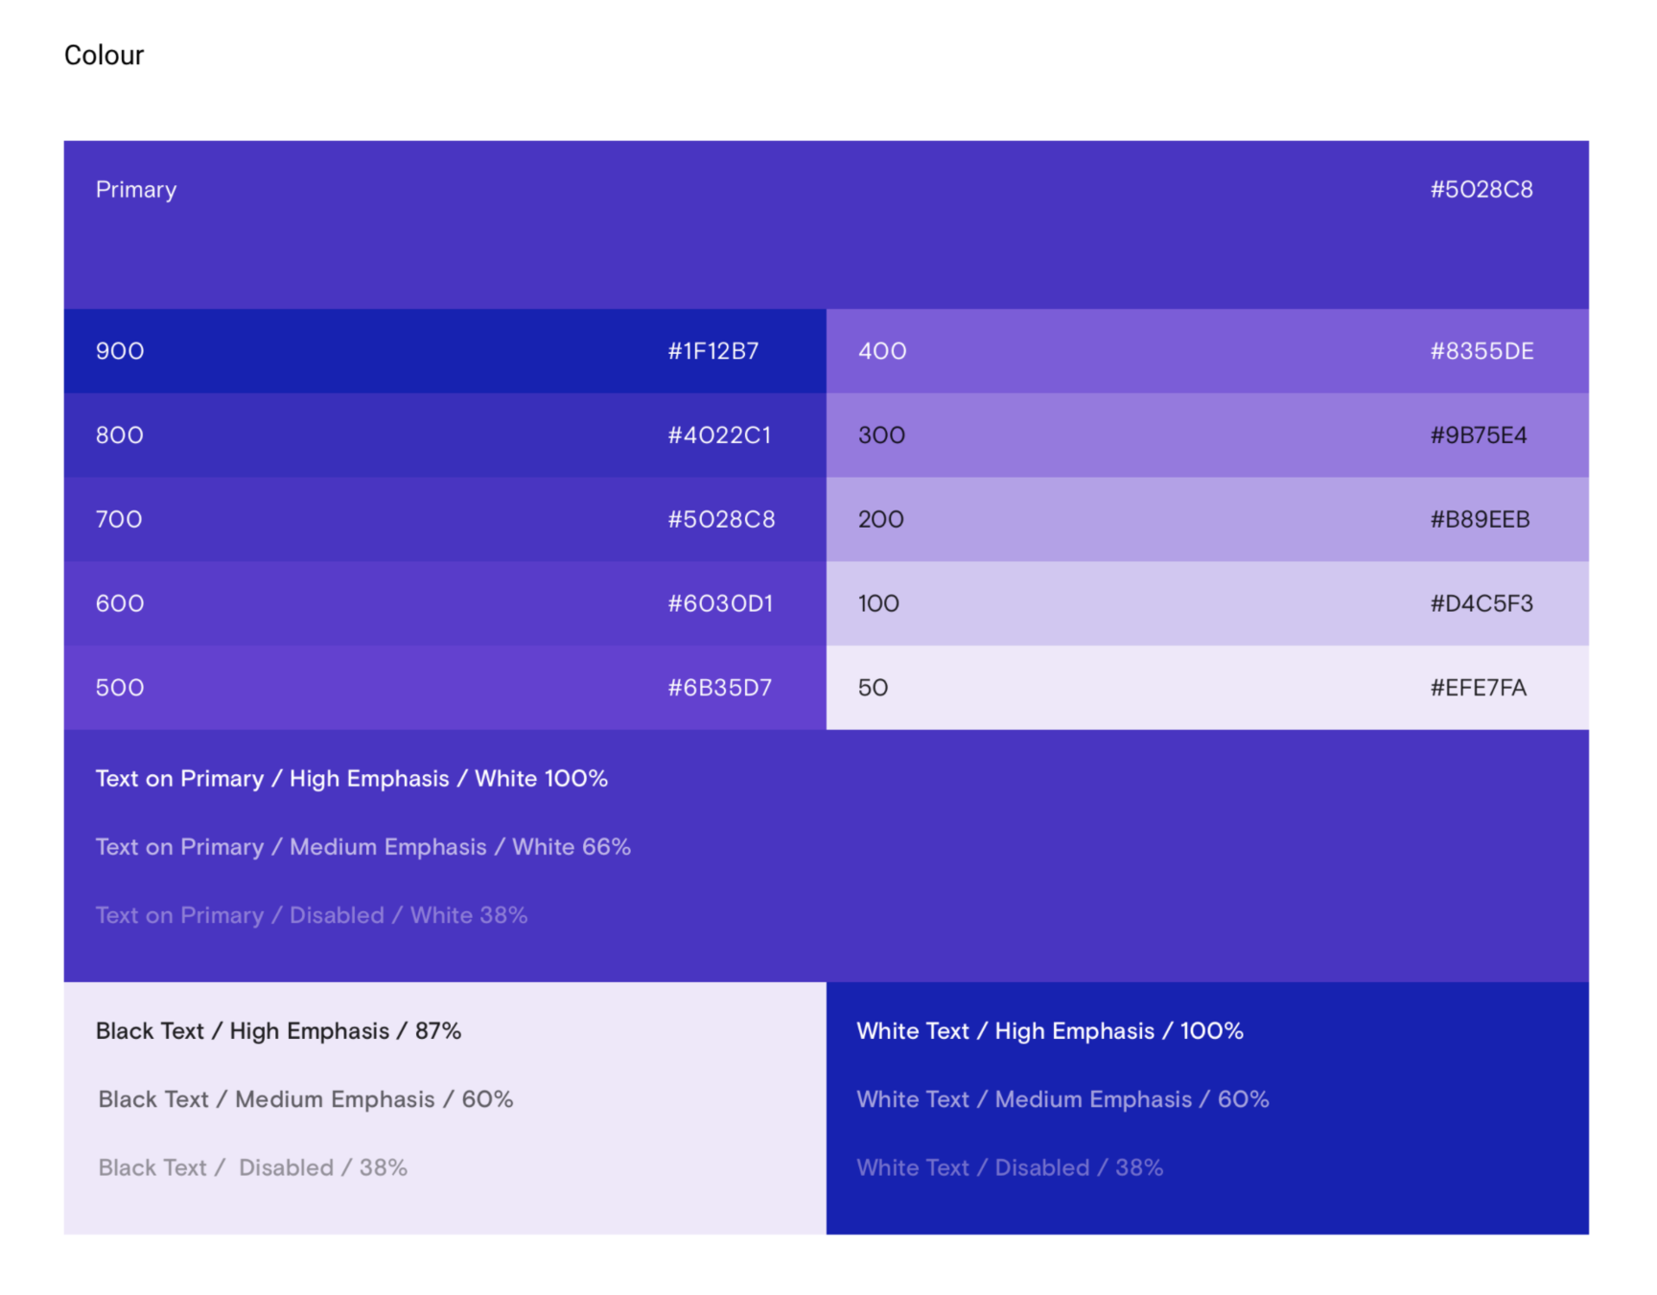This screenshot has height=1295, width=1657.
Task: Click the #EFE7FA hex value
Action: 1478,688
